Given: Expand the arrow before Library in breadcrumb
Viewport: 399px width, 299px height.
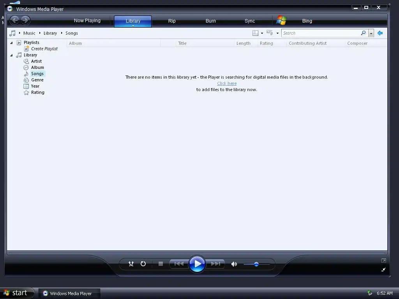Looking at the screenshot, I should pyautogui.click(x=40, y=33).
